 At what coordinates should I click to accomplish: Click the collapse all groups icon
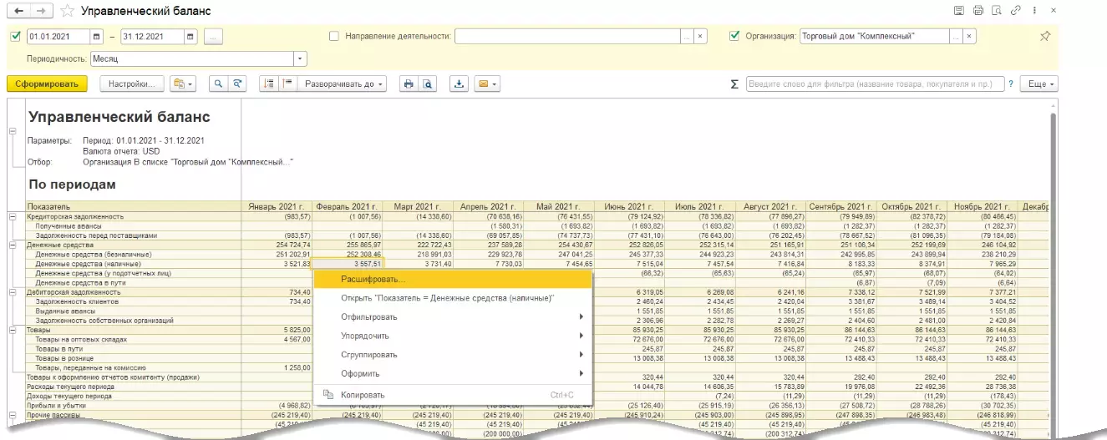[288, 84]
